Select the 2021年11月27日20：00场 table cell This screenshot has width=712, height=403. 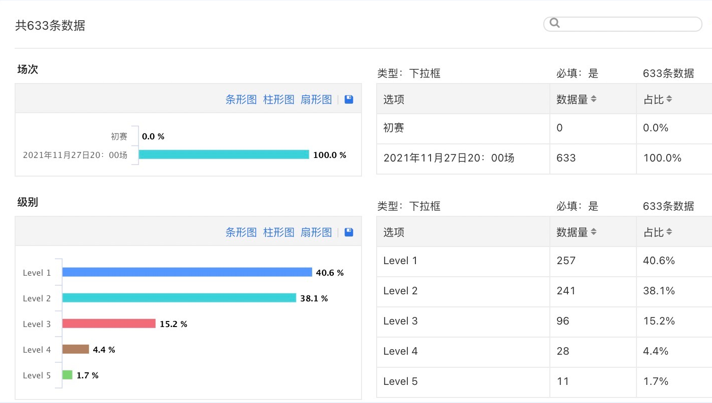click(463, 158)
